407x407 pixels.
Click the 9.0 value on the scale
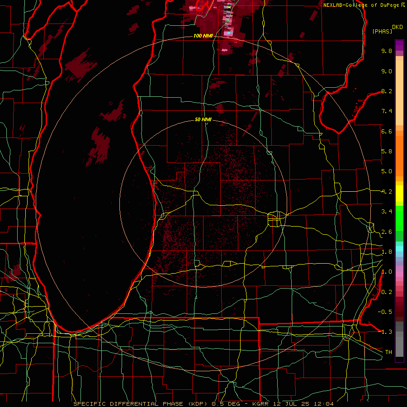387,71
